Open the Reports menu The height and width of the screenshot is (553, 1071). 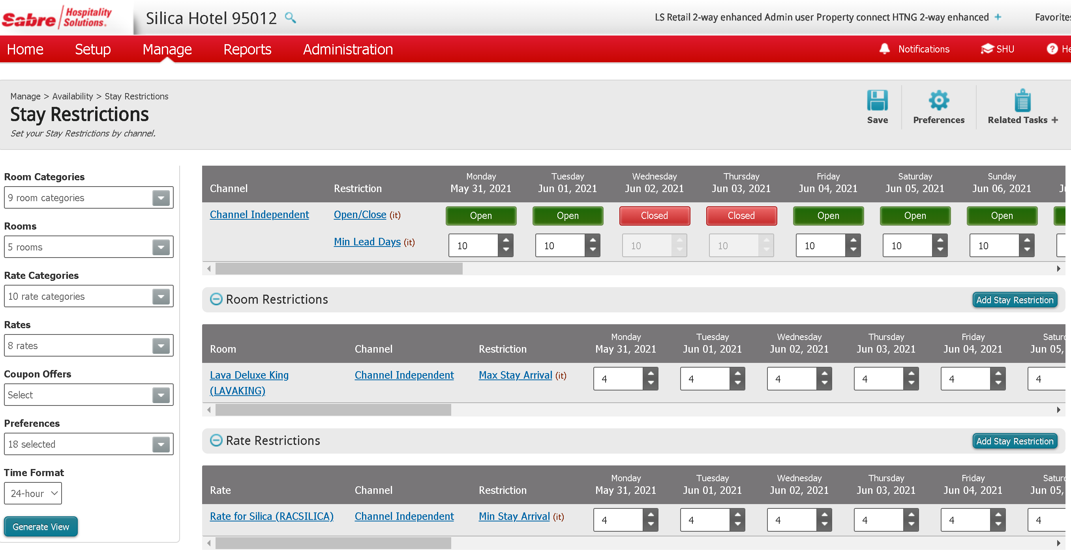tap(247, 49)
